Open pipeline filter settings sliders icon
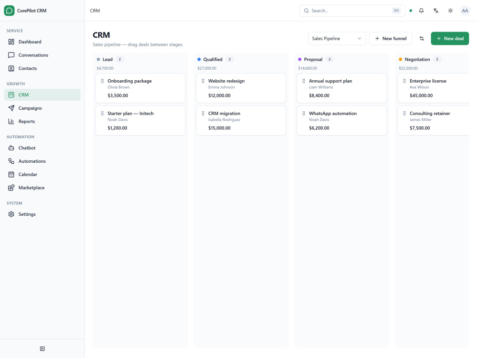Screen dimensions: 477x358 click(422, 38)
